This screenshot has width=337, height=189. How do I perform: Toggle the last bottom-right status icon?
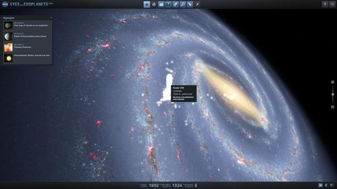(x=332, y=185)
